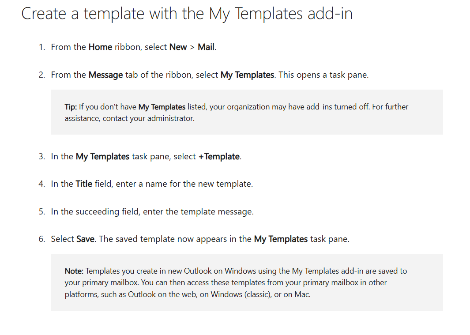Click the bold word Home in step 1

coord(100,47)
